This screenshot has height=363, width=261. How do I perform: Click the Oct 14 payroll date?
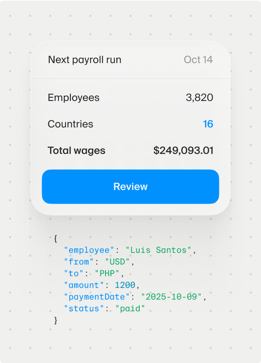pyautogui.click(x=198, y=60)
